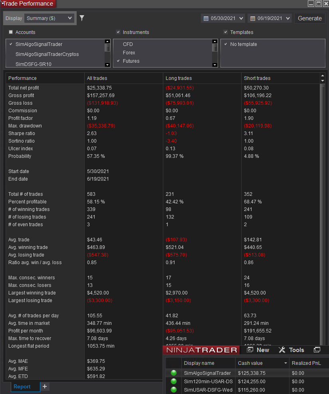The width and height of the screenshot is (329, 394).
Task: Click green status dot for SimUSAR-DSFG-Wed
Action: 174,390
